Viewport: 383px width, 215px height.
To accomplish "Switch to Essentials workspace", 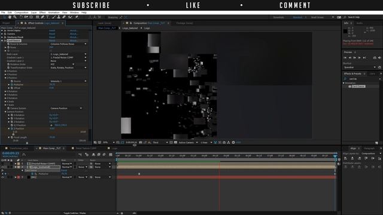I will 278,17.
